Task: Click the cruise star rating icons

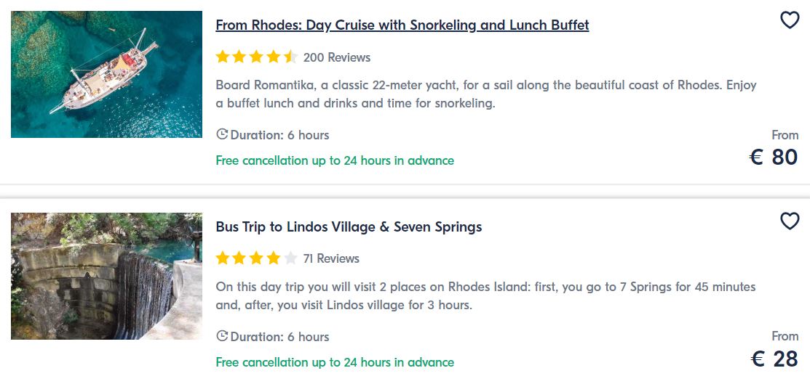Action: click(x=257, y=57)
